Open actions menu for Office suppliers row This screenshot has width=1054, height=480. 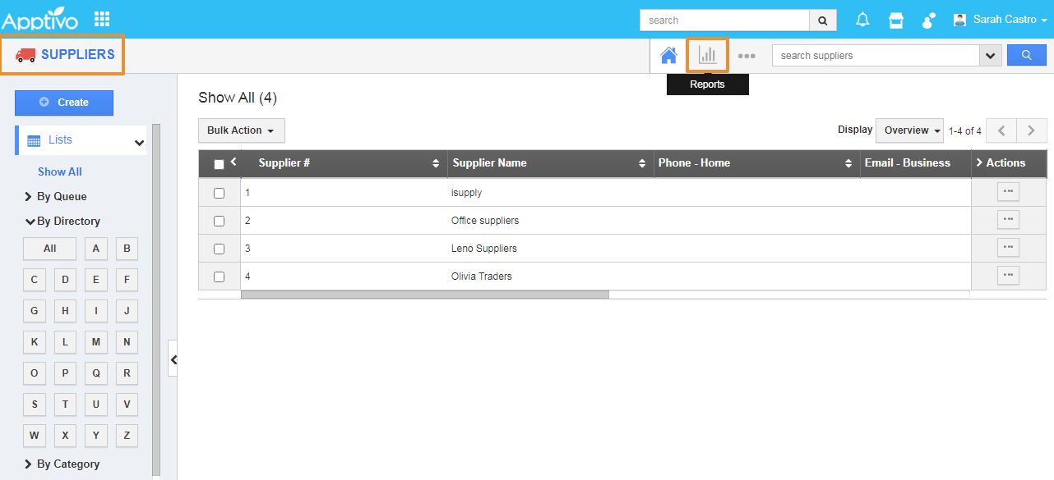coord(1008,220)
